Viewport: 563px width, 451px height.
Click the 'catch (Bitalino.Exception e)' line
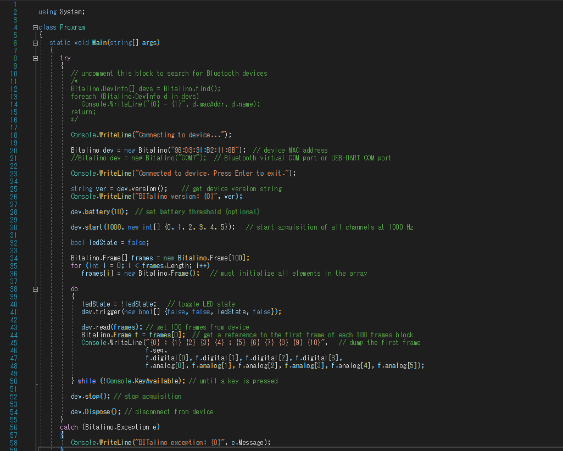pos(110,427)
